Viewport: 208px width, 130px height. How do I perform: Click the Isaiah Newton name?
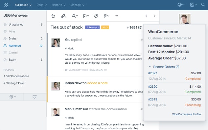(x=76, y=83)
